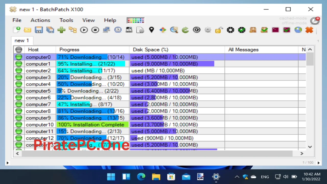This screenshot has height=184, width=327.
Task: Click the gray status circle column header
Action: click(x=19, y=50)
